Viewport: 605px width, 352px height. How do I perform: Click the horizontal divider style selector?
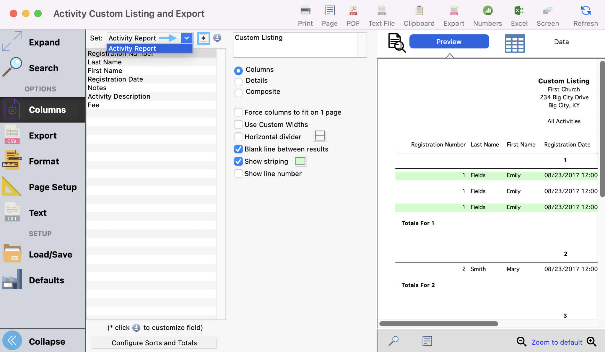point(320,136)
